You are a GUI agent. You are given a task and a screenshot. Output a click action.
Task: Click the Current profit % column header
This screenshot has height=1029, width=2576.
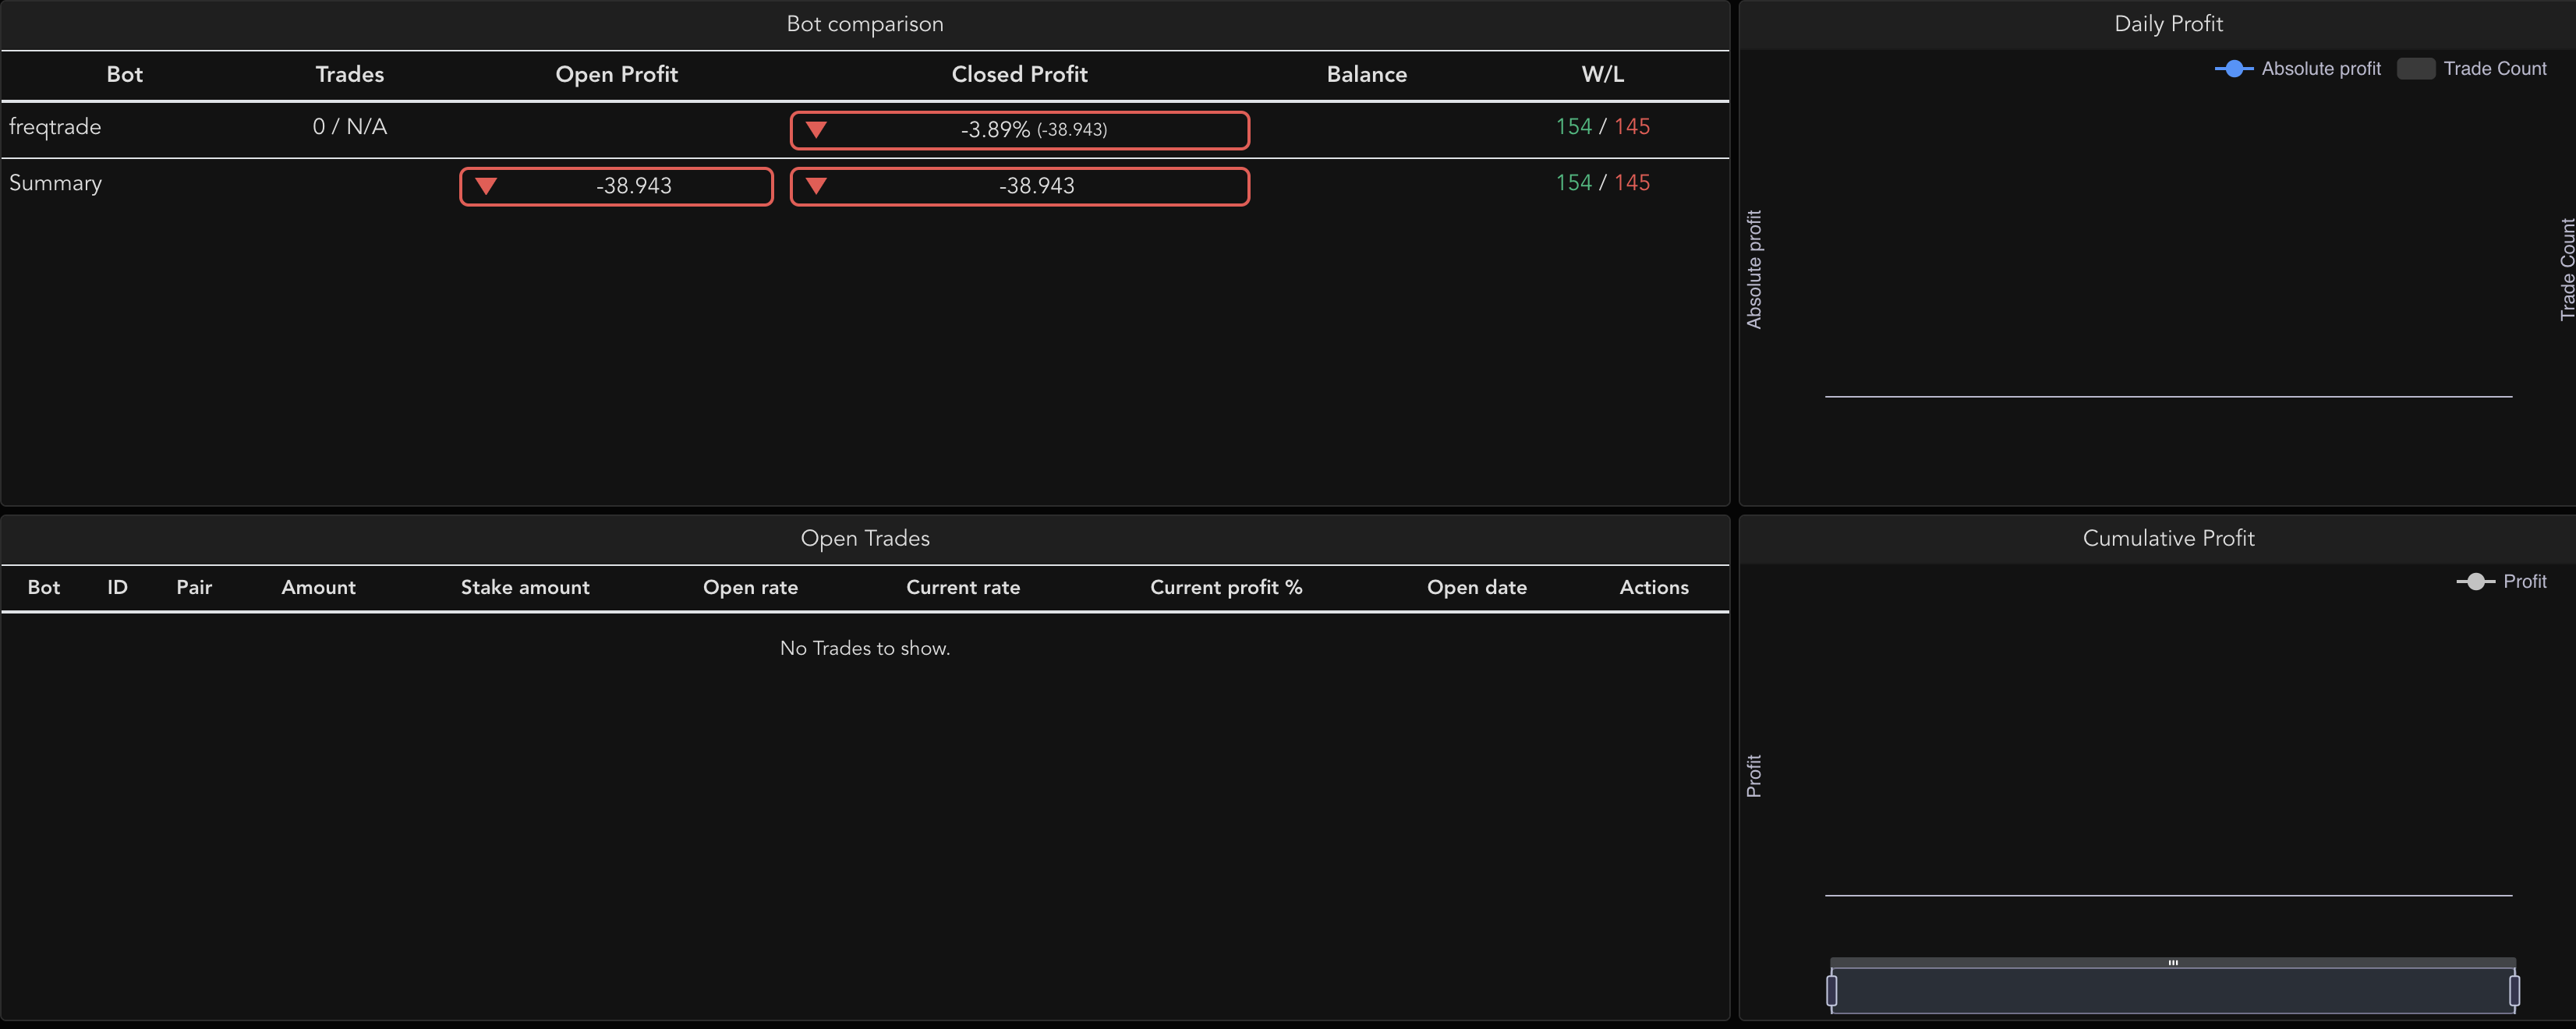[1227, 588]
